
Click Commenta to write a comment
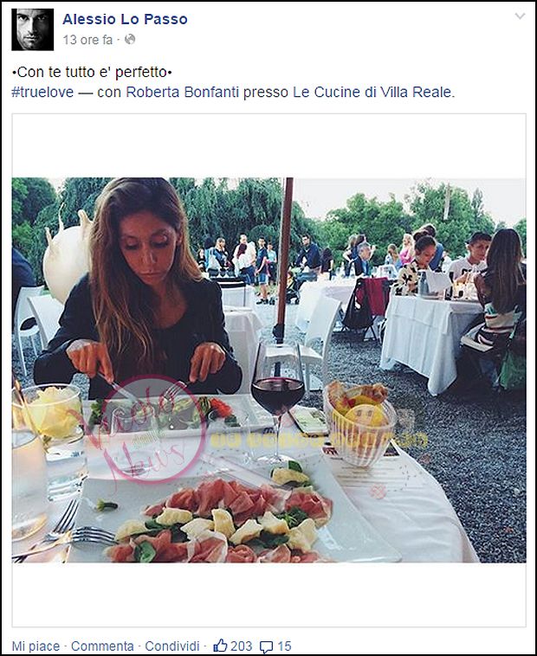(102, 646)
